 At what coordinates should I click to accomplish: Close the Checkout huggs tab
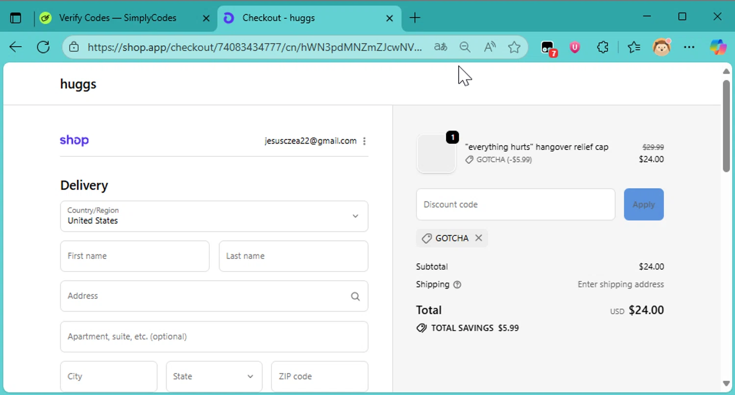(390, 18)
